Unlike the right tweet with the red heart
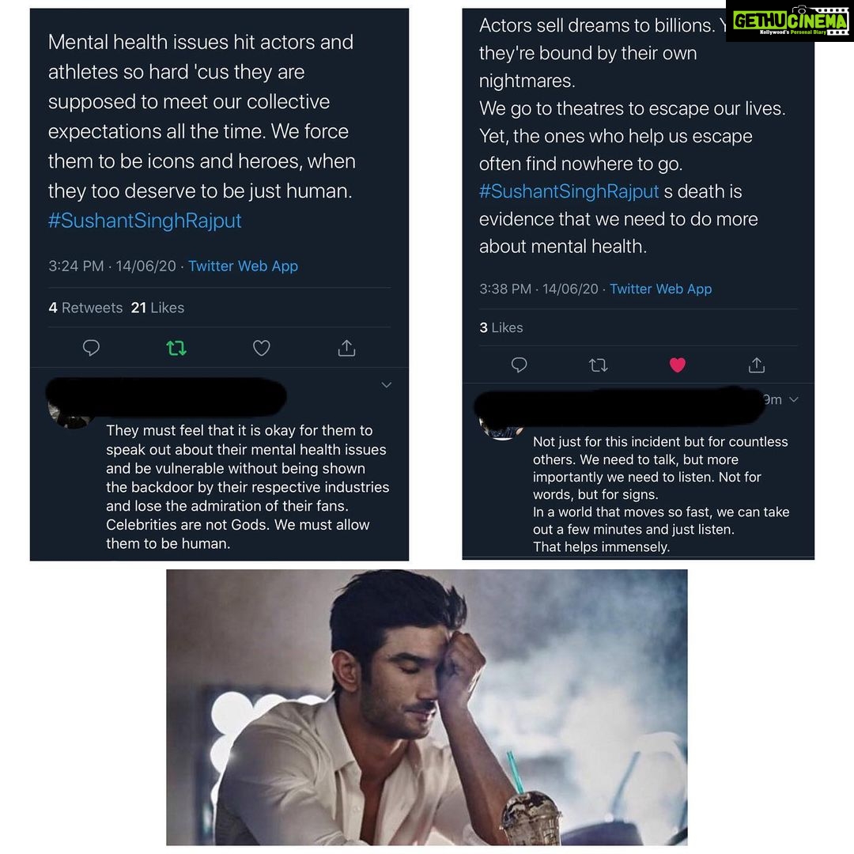 click(x=677, y=365)
